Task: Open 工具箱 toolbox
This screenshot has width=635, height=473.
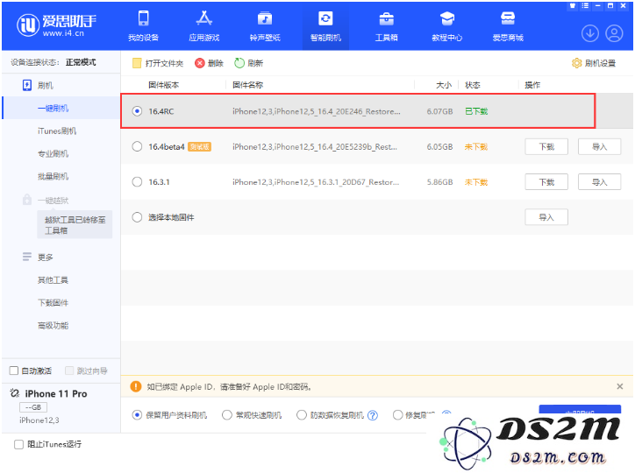Action: 386,26
